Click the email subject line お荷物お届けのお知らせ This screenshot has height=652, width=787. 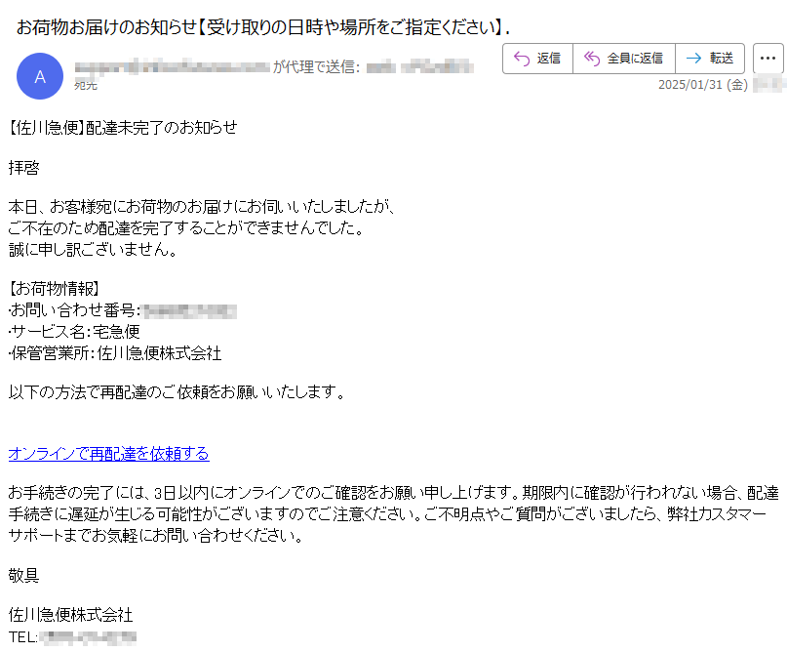click(263, 27)
